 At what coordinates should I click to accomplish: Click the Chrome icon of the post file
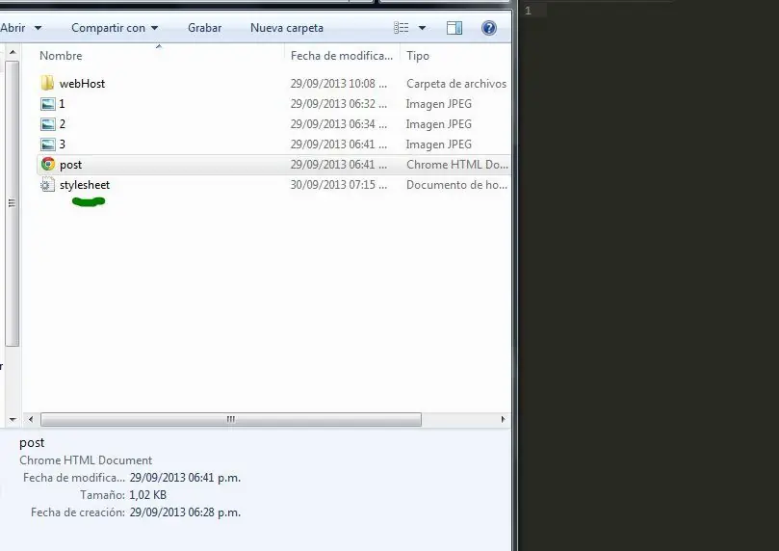[48, 164]
